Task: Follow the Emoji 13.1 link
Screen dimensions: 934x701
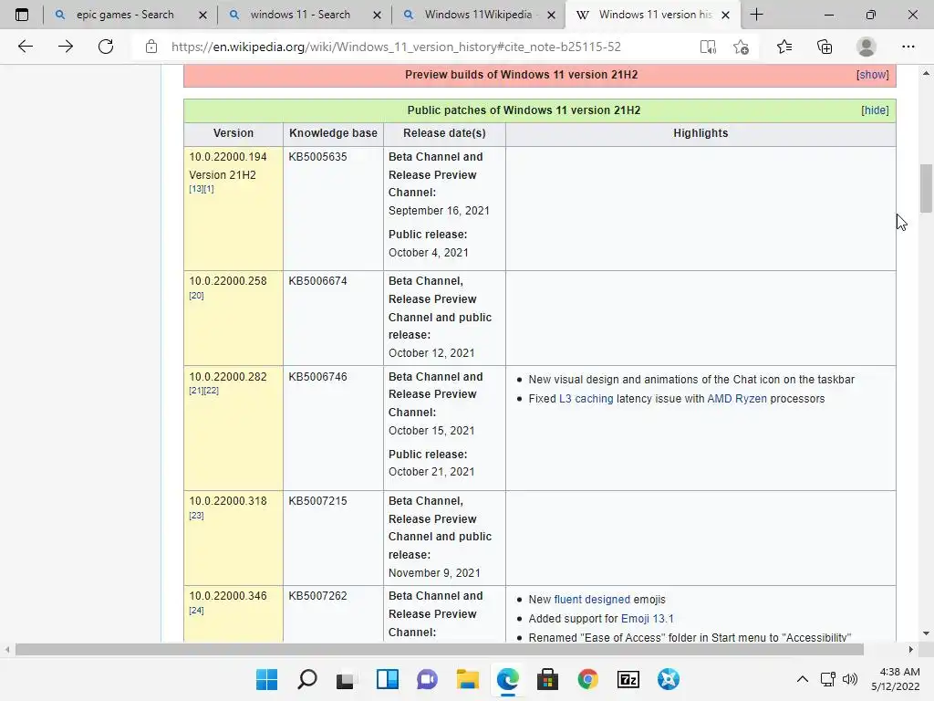Action: point(648,619)
